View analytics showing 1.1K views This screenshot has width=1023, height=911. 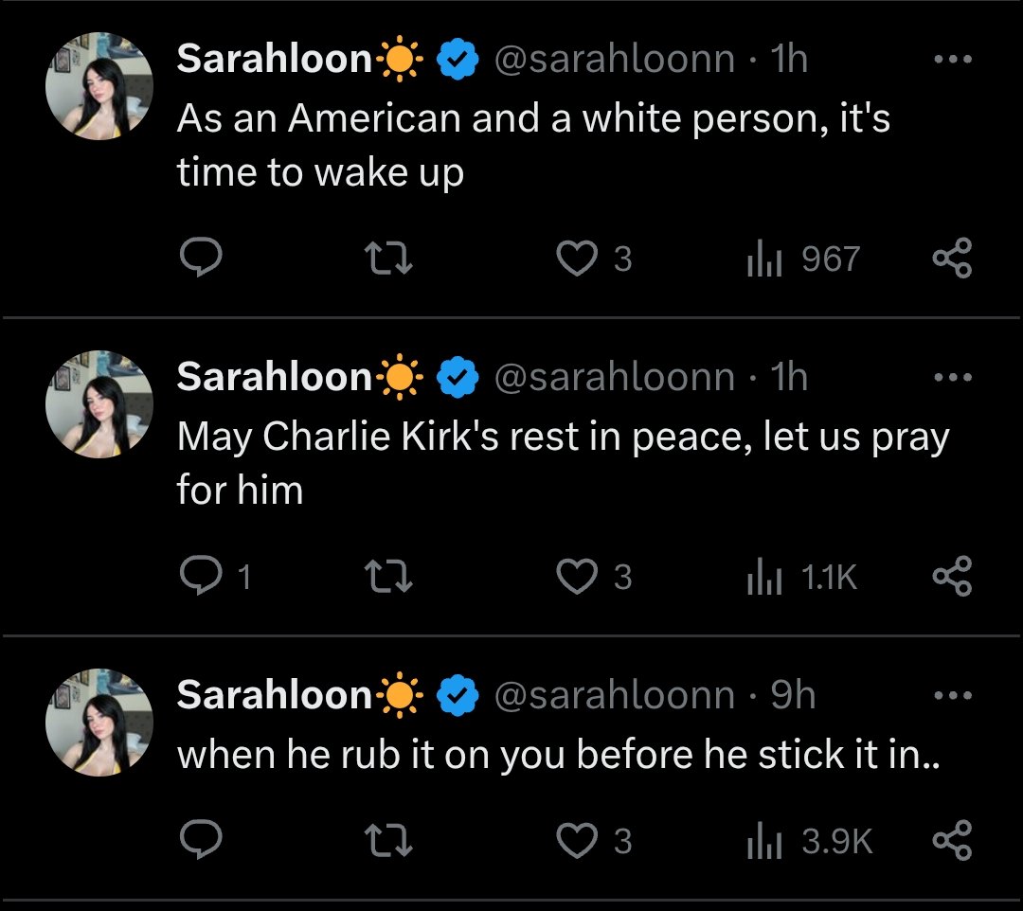802,577
